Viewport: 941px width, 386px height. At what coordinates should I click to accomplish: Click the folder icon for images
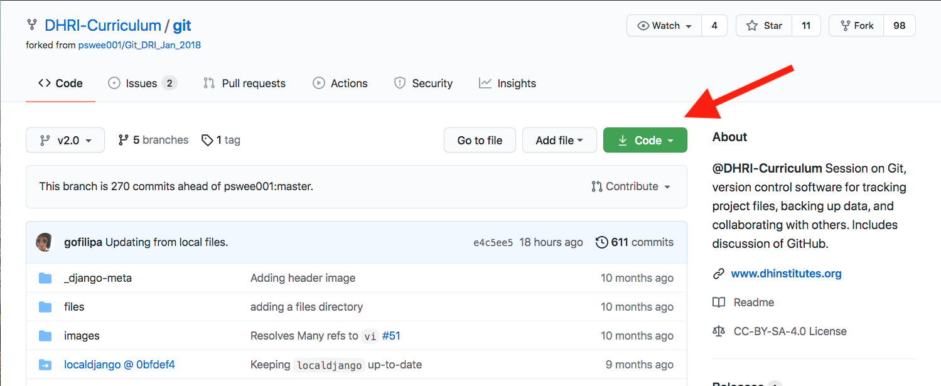pyautogui.click(x=45, y=336)
